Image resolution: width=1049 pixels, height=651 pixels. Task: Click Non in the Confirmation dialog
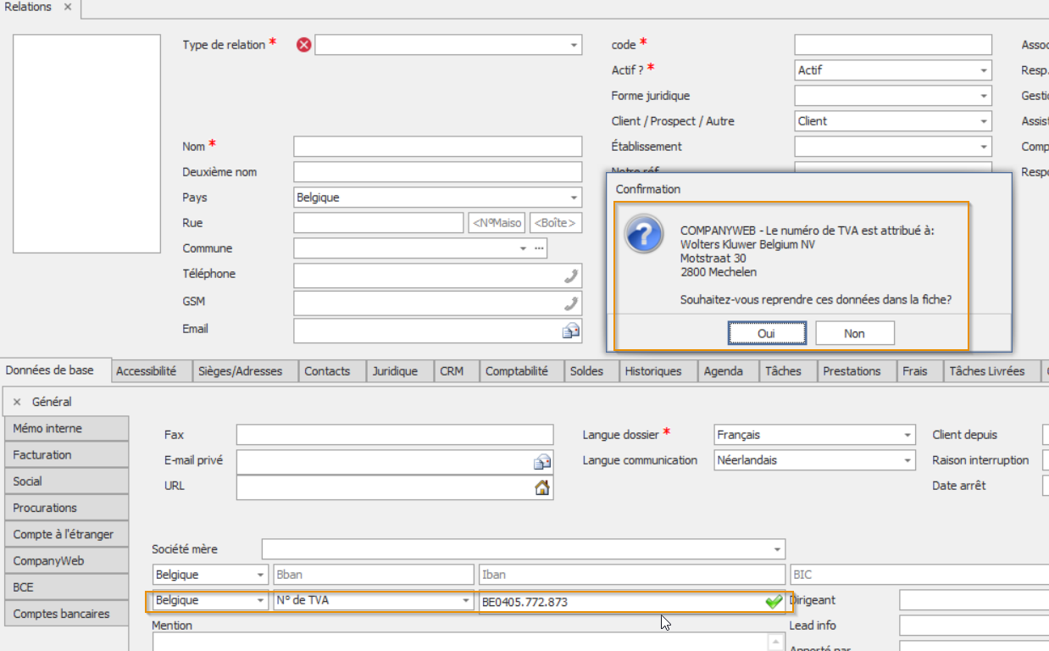[x=854, y=334]
